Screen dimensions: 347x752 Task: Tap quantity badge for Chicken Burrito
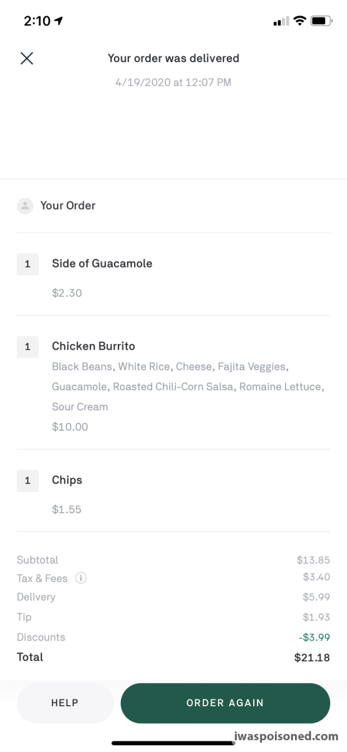[x=28, y=347]
